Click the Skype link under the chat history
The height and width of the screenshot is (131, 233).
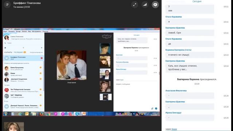point(174,129)
